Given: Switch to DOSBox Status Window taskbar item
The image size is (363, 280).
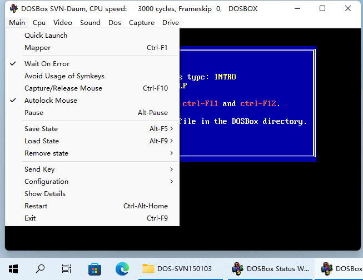Looking at the screenshot, I should (x=270, y=269).
